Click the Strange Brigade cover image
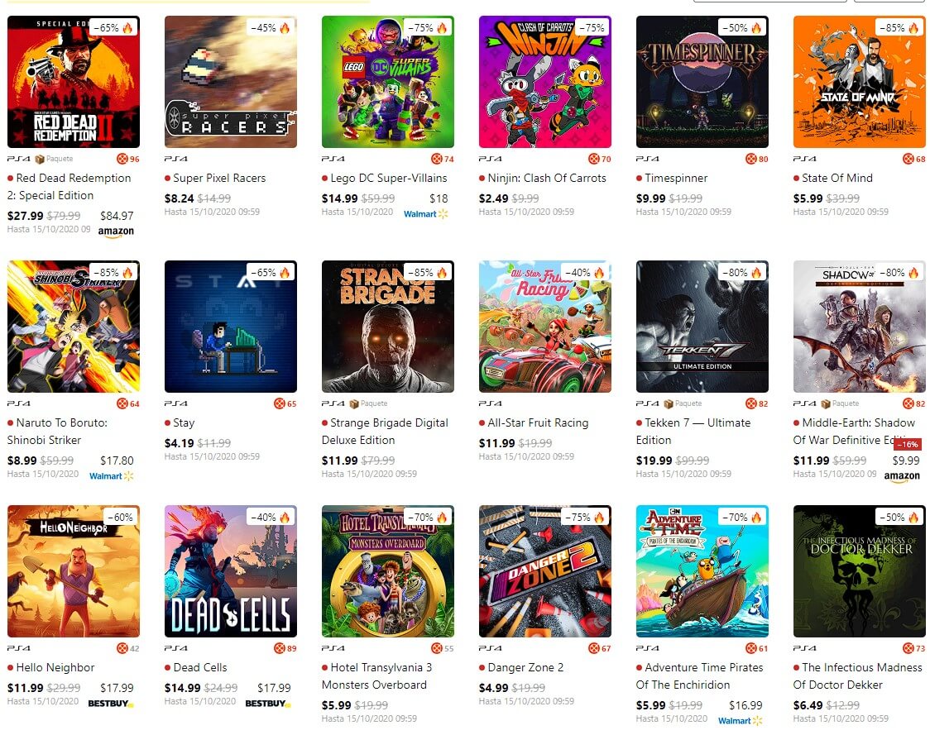 click(388, 327)
